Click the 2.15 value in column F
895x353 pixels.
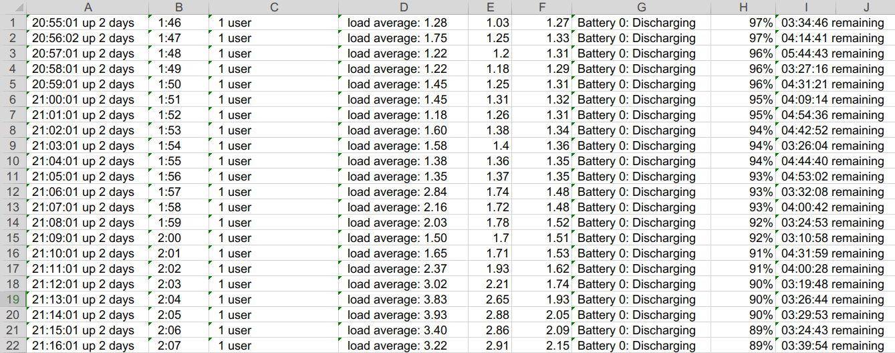coord(557,346)
